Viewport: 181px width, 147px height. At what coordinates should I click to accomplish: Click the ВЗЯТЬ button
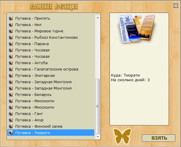159,138
